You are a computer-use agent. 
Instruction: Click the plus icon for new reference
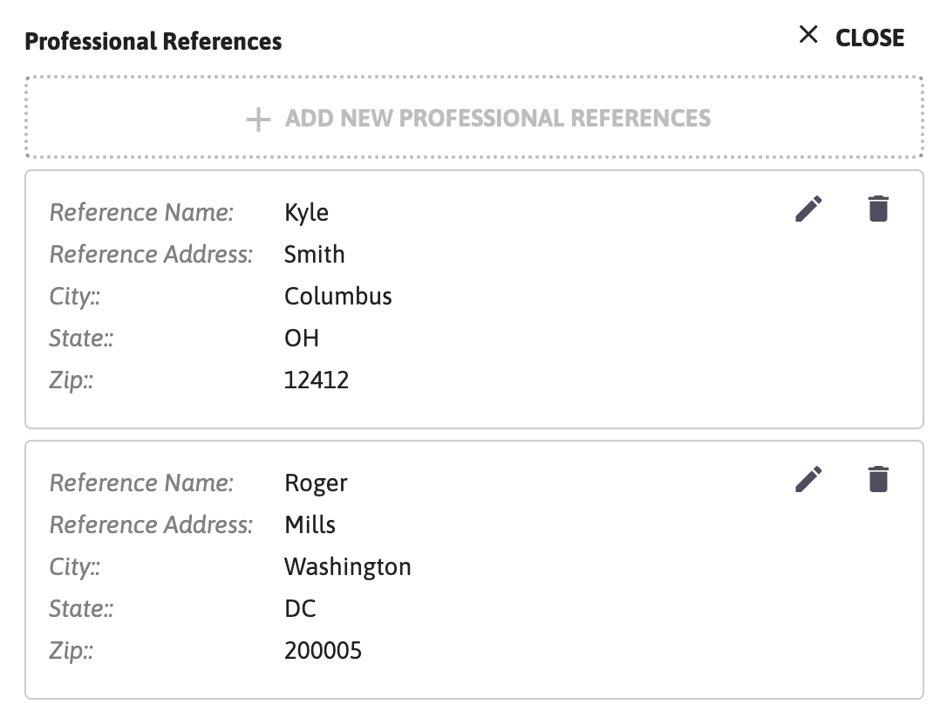click(258, 119)
